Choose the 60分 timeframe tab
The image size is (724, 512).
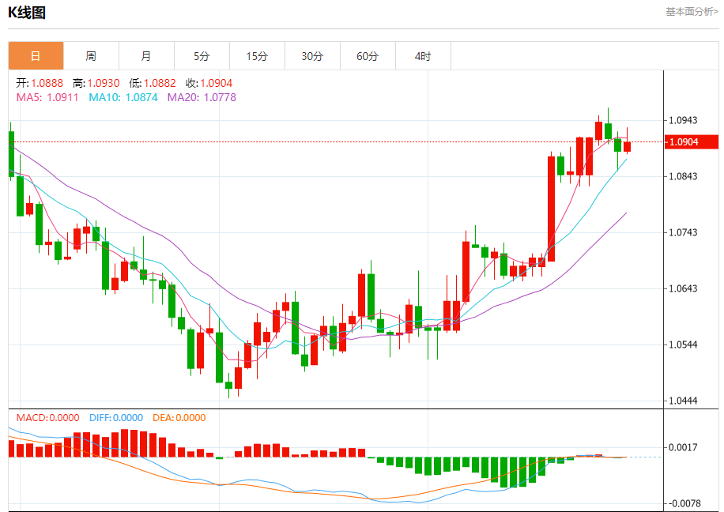368,56
